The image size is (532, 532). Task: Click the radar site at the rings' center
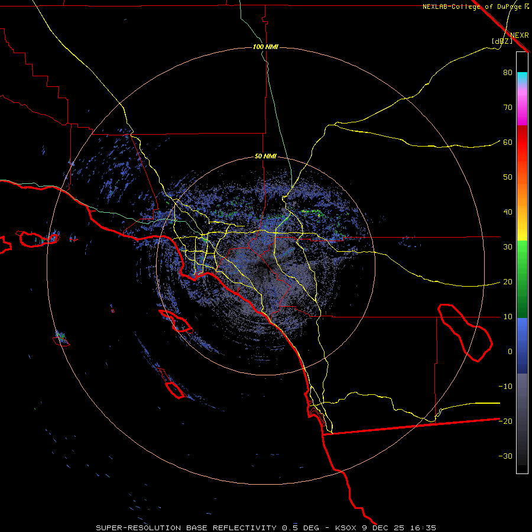(x=265, y=265)
